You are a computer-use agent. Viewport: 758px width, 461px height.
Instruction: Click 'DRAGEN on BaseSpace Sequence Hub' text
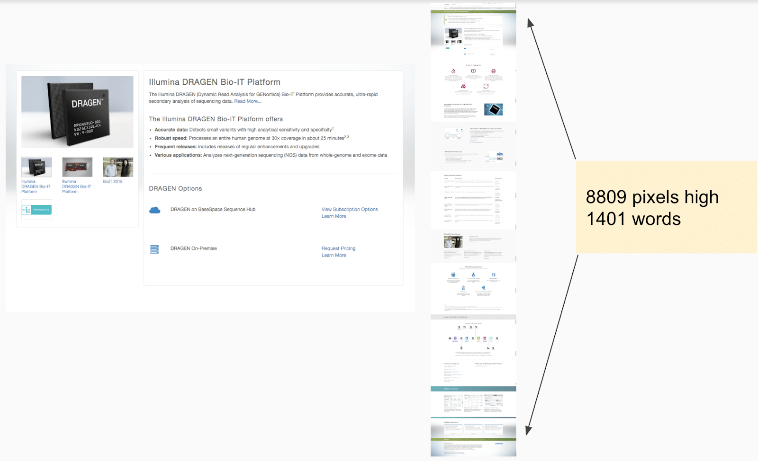click(x=213, y=209)
